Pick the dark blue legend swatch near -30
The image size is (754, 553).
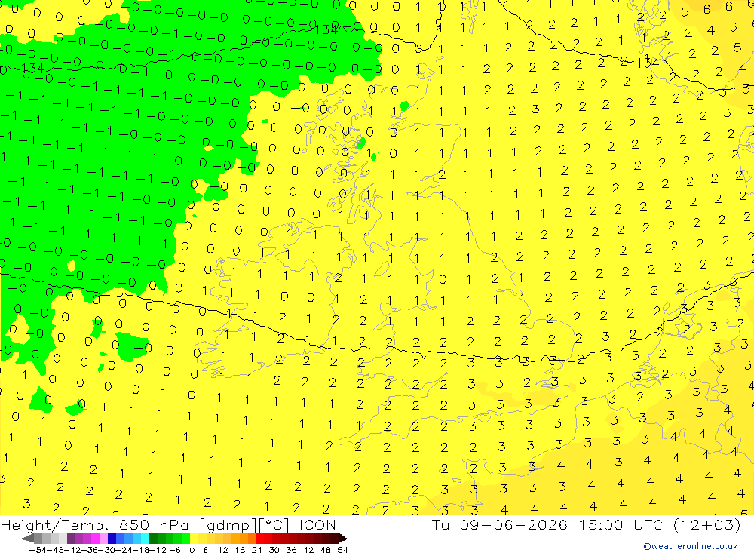pos(112,539)
